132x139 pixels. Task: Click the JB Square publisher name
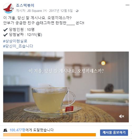(x=34, y=11)
